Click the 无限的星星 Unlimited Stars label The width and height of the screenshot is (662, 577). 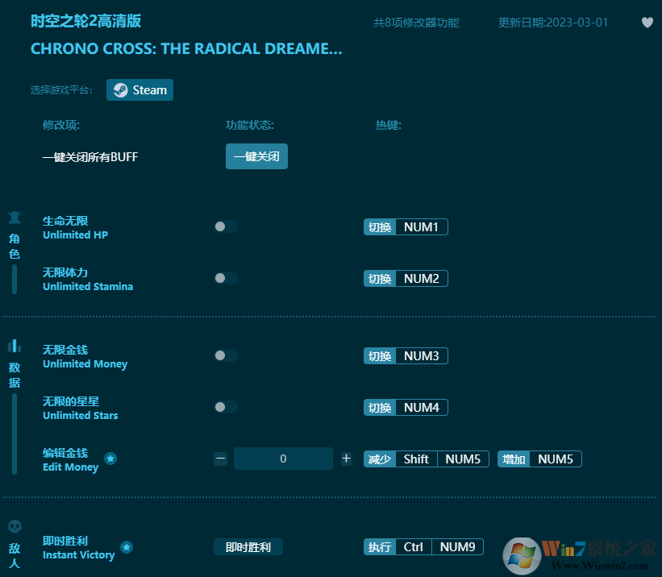pos(80,408)
